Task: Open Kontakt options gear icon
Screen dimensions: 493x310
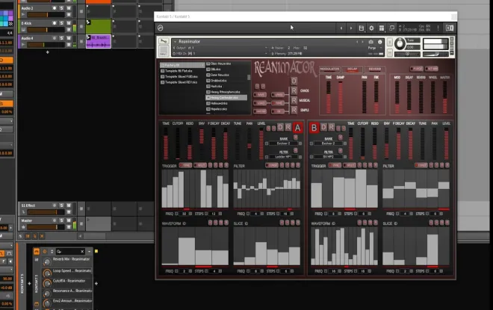Action: tap(371, 28)
